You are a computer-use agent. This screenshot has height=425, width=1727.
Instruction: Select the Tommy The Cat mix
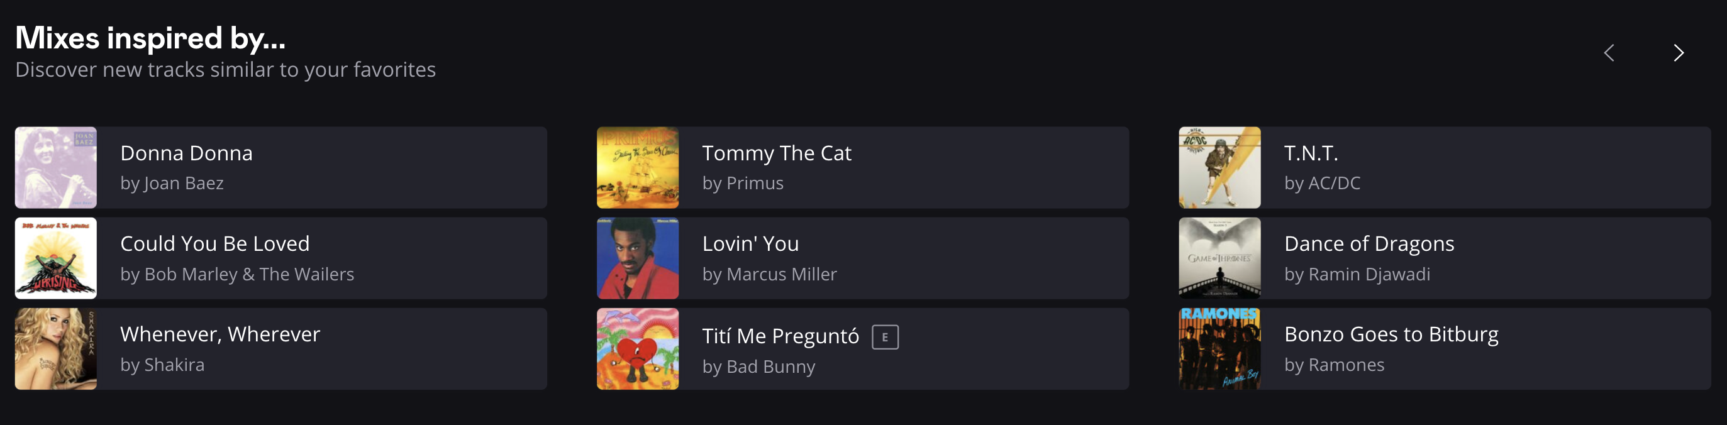pyautogui.click(x=776, y=153)
